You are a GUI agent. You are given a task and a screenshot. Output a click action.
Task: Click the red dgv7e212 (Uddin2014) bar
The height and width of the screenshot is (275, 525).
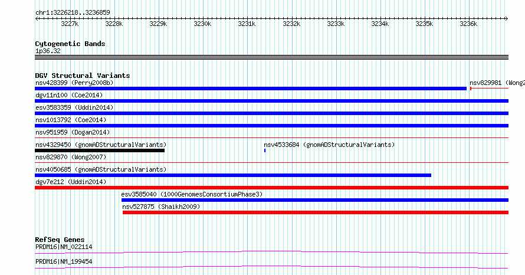[271, 188]
